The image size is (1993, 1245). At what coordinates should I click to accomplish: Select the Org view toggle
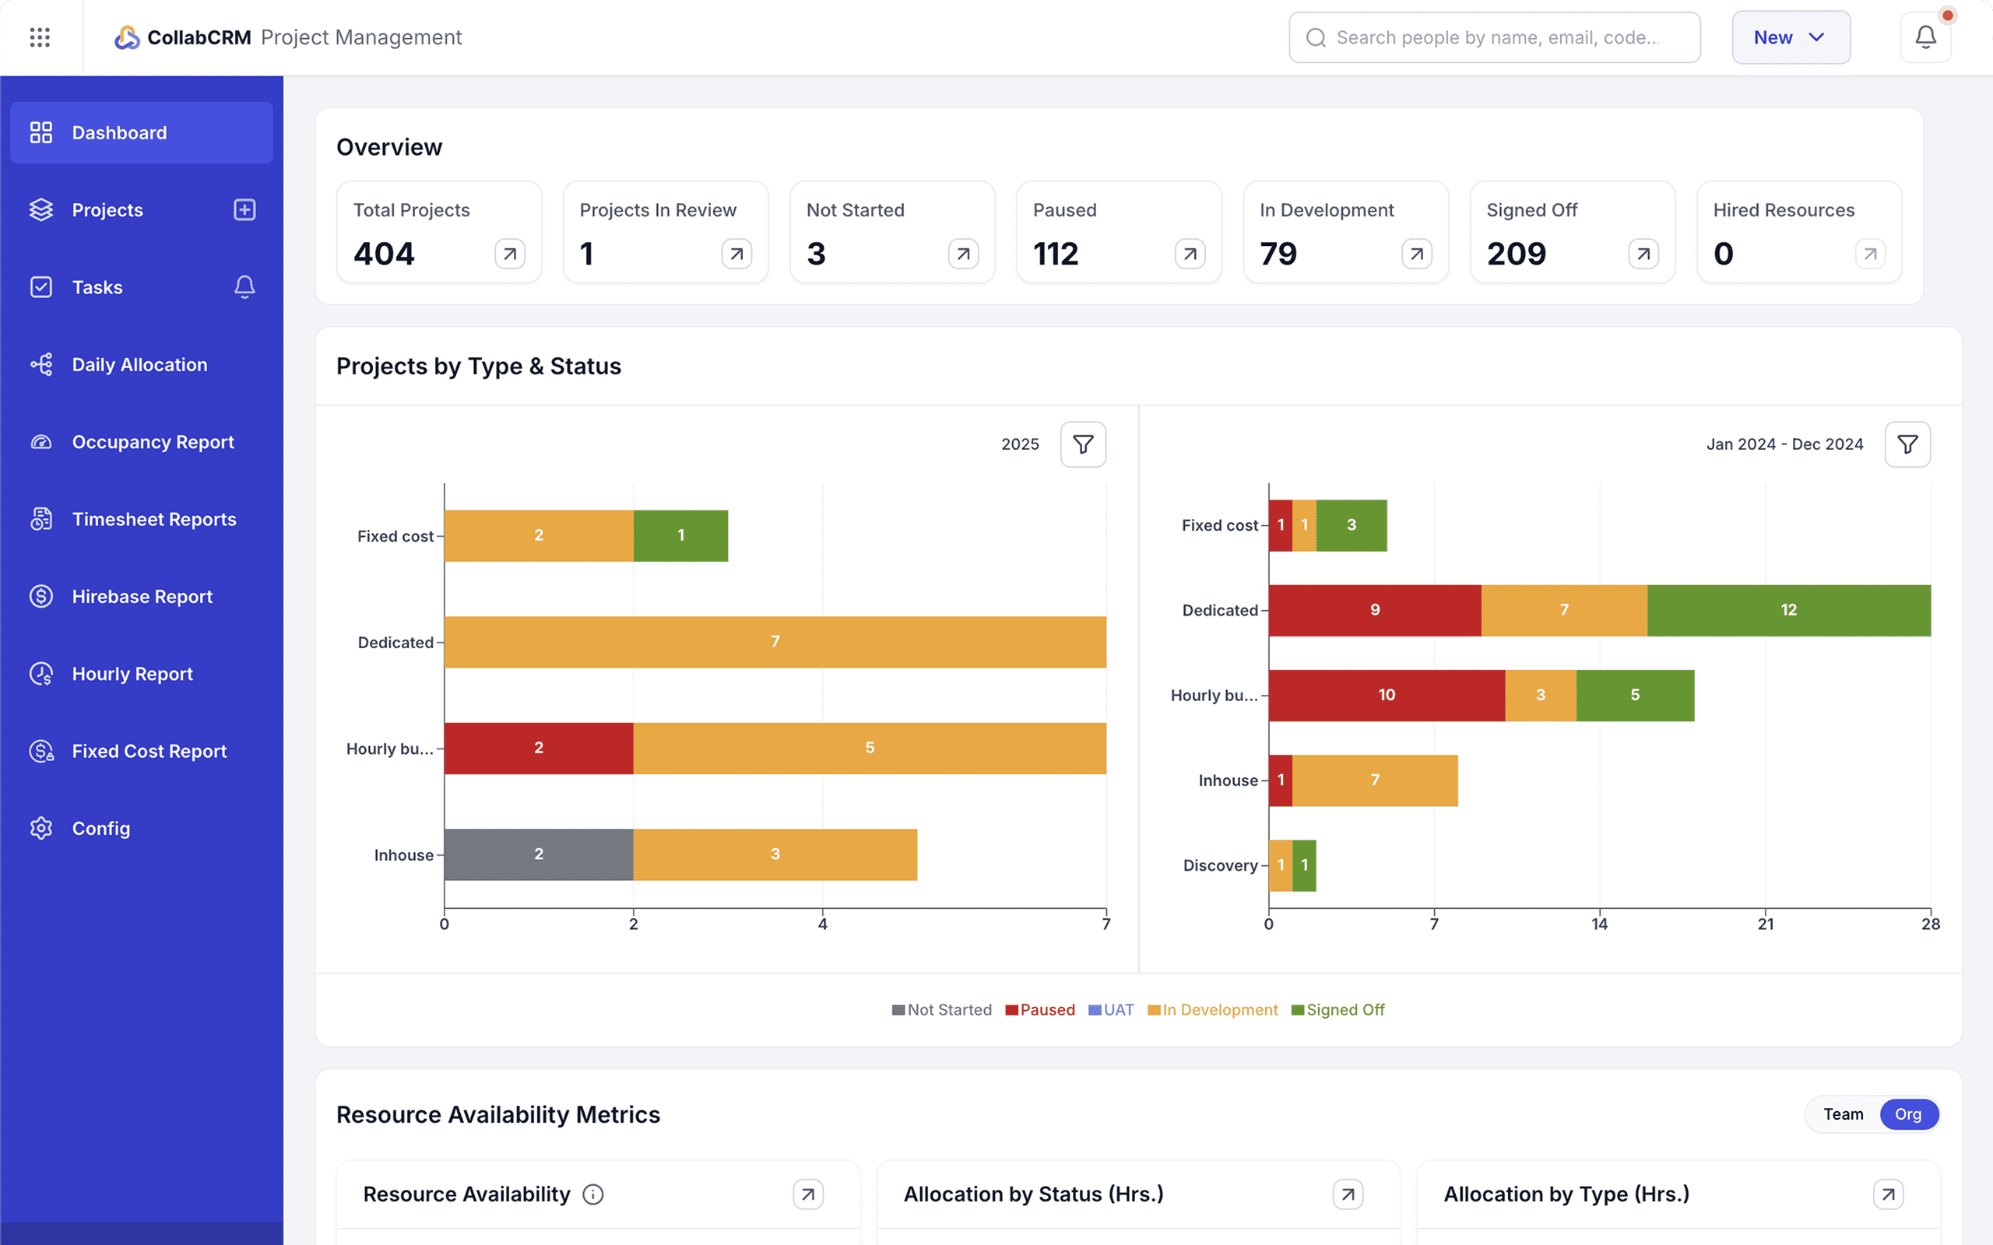[1907, 1114]
